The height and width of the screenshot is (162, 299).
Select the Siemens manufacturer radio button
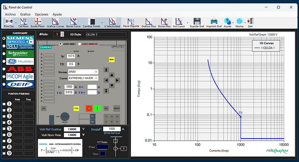4,39
